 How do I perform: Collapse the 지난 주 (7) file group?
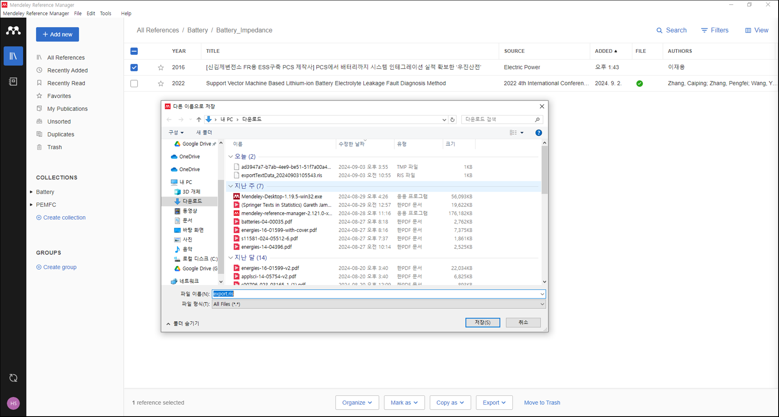pyautogui.click(x=231, y=186)
